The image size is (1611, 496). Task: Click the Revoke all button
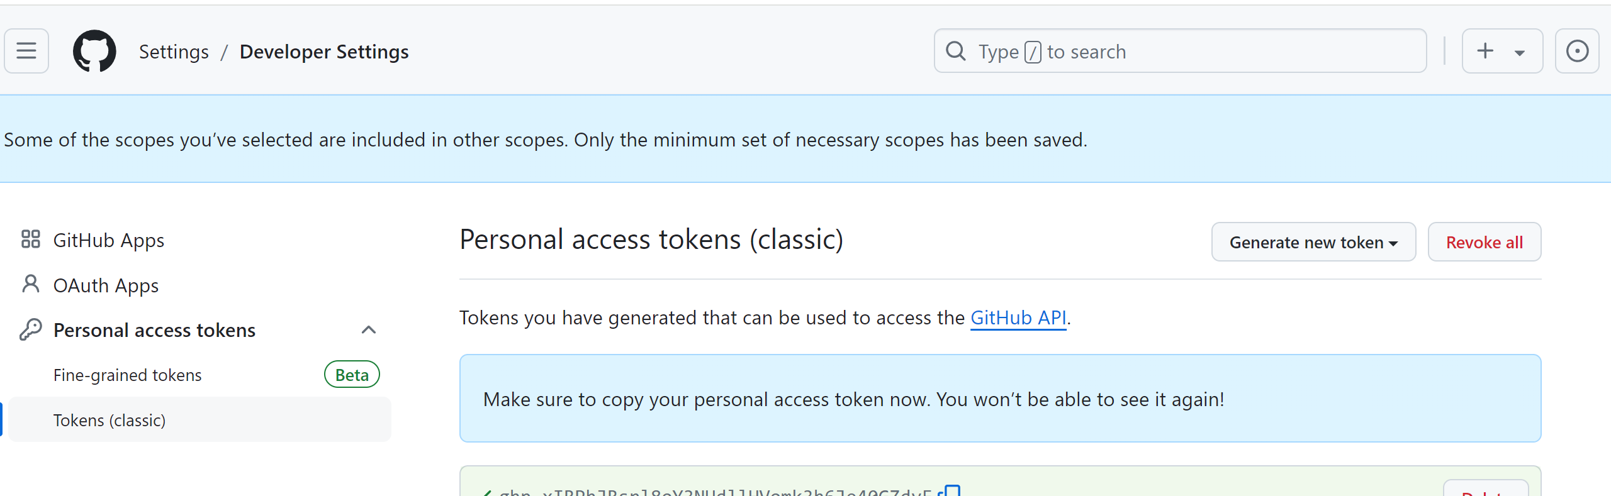1484,241
